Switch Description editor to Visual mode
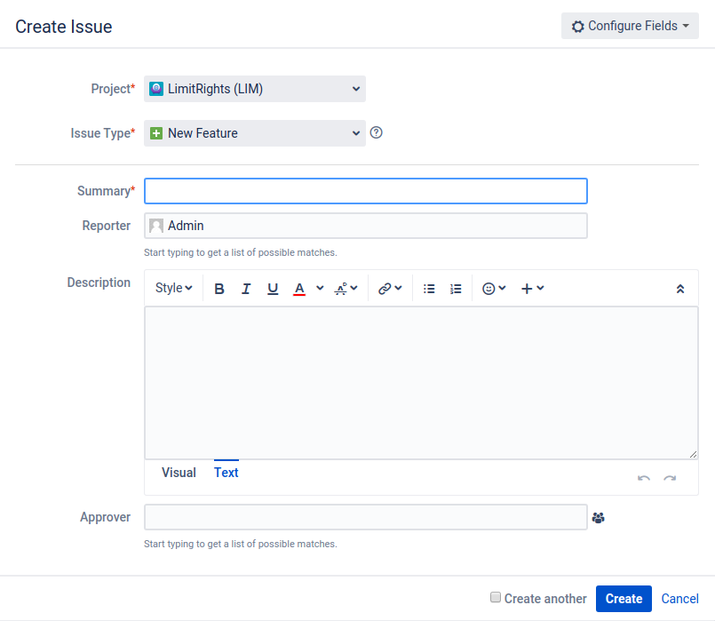 (x=179, y=473)
